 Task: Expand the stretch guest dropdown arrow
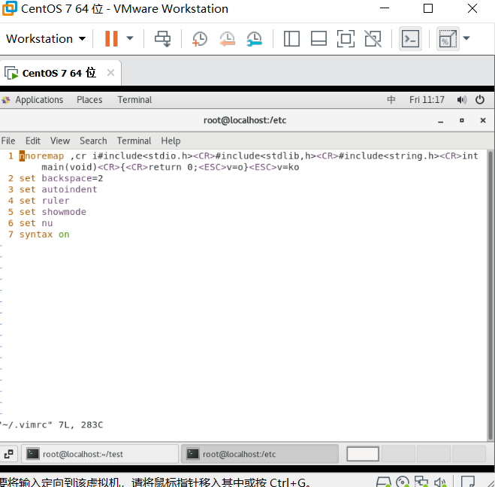[x=466, y=38]
